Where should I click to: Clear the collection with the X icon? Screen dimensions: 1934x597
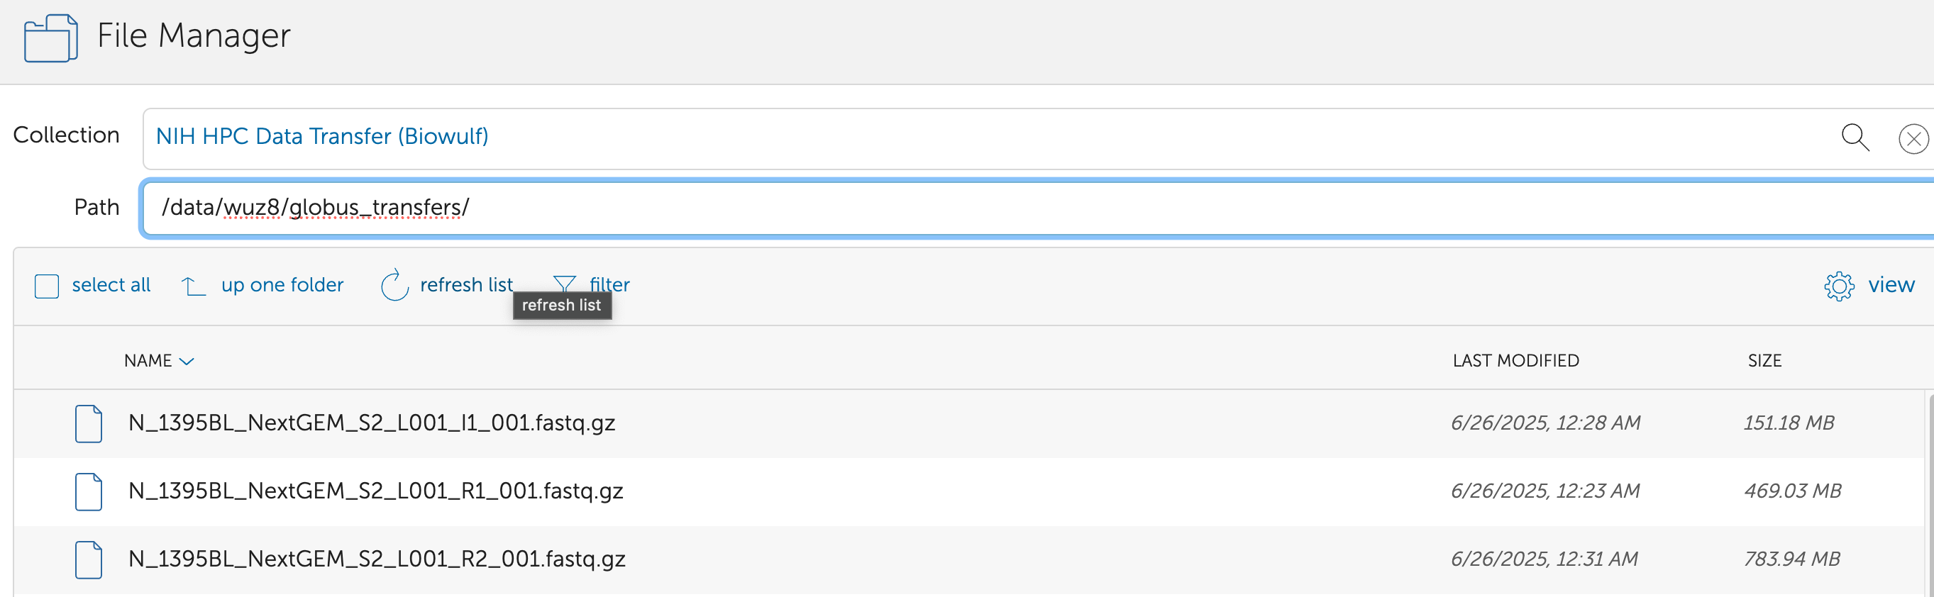tap(1912, 139)
